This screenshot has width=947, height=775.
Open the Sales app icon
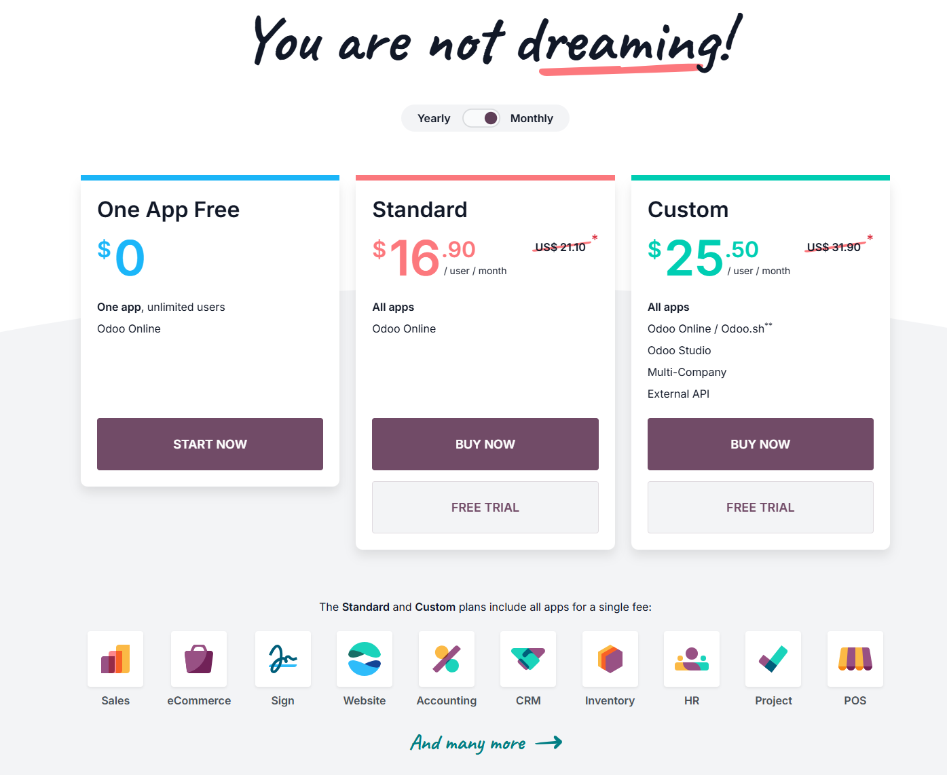[115, 659]
